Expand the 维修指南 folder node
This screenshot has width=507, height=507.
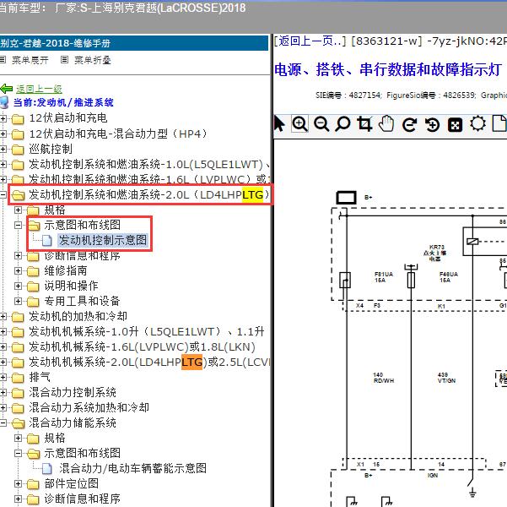coord(18,271)
